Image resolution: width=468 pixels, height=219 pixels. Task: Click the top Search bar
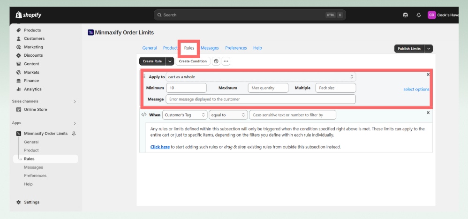pyautogui.click(x=250, y=15)
